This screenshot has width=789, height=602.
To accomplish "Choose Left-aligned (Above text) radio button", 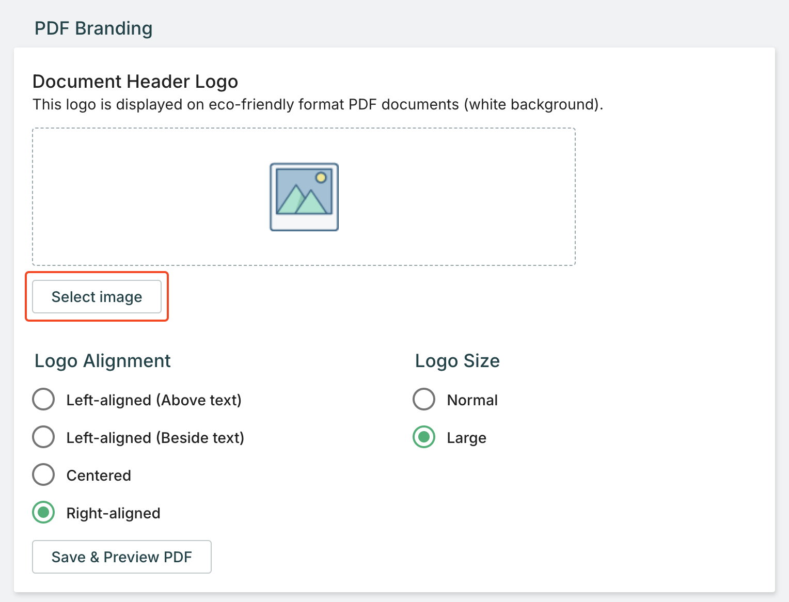I will [x=43, y=400].
